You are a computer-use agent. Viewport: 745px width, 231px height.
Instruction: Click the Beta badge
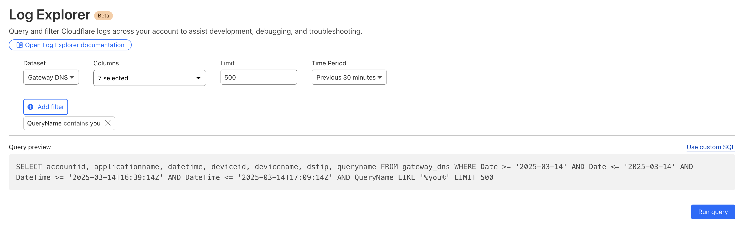pos(103,16)
